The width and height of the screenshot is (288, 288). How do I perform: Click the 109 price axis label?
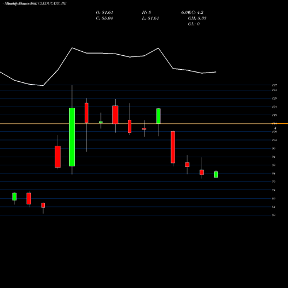click(x=274, y=132)
